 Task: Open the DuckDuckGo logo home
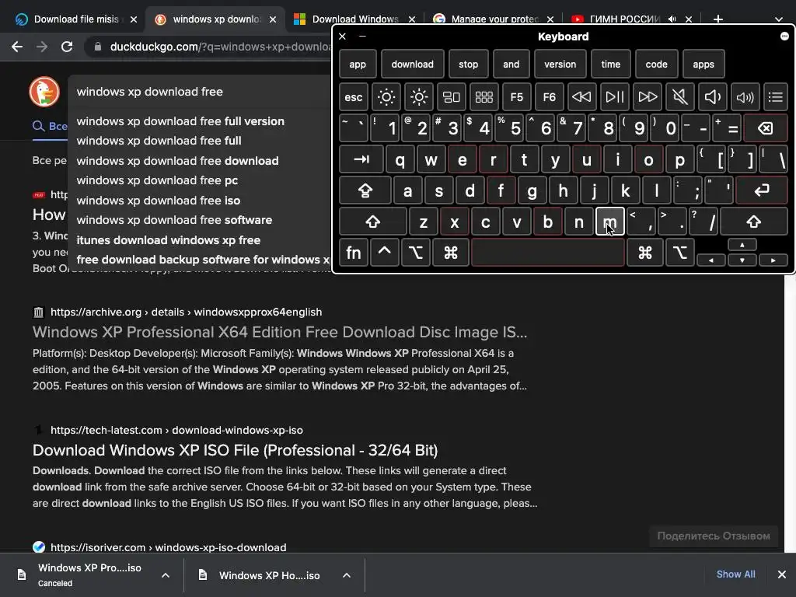click(x=44, y=92)
